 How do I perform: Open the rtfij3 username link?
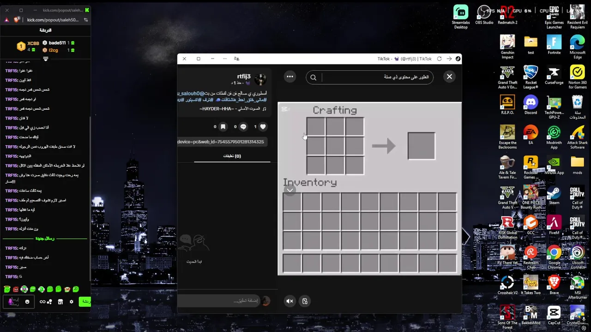(244, 77)
